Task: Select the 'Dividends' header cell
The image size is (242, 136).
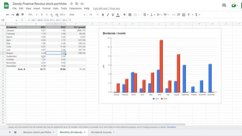Action: (x=16, y=27)
